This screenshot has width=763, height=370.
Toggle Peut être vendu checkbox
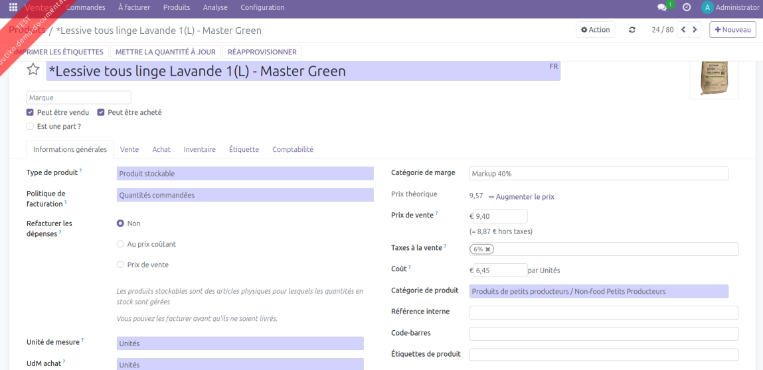[30, 112]
